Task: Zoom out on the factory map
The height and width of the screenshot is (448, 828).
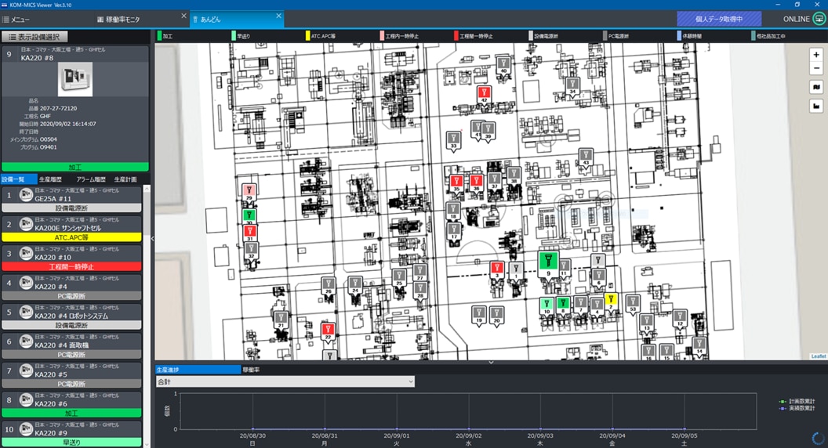Action: point(816,69)
